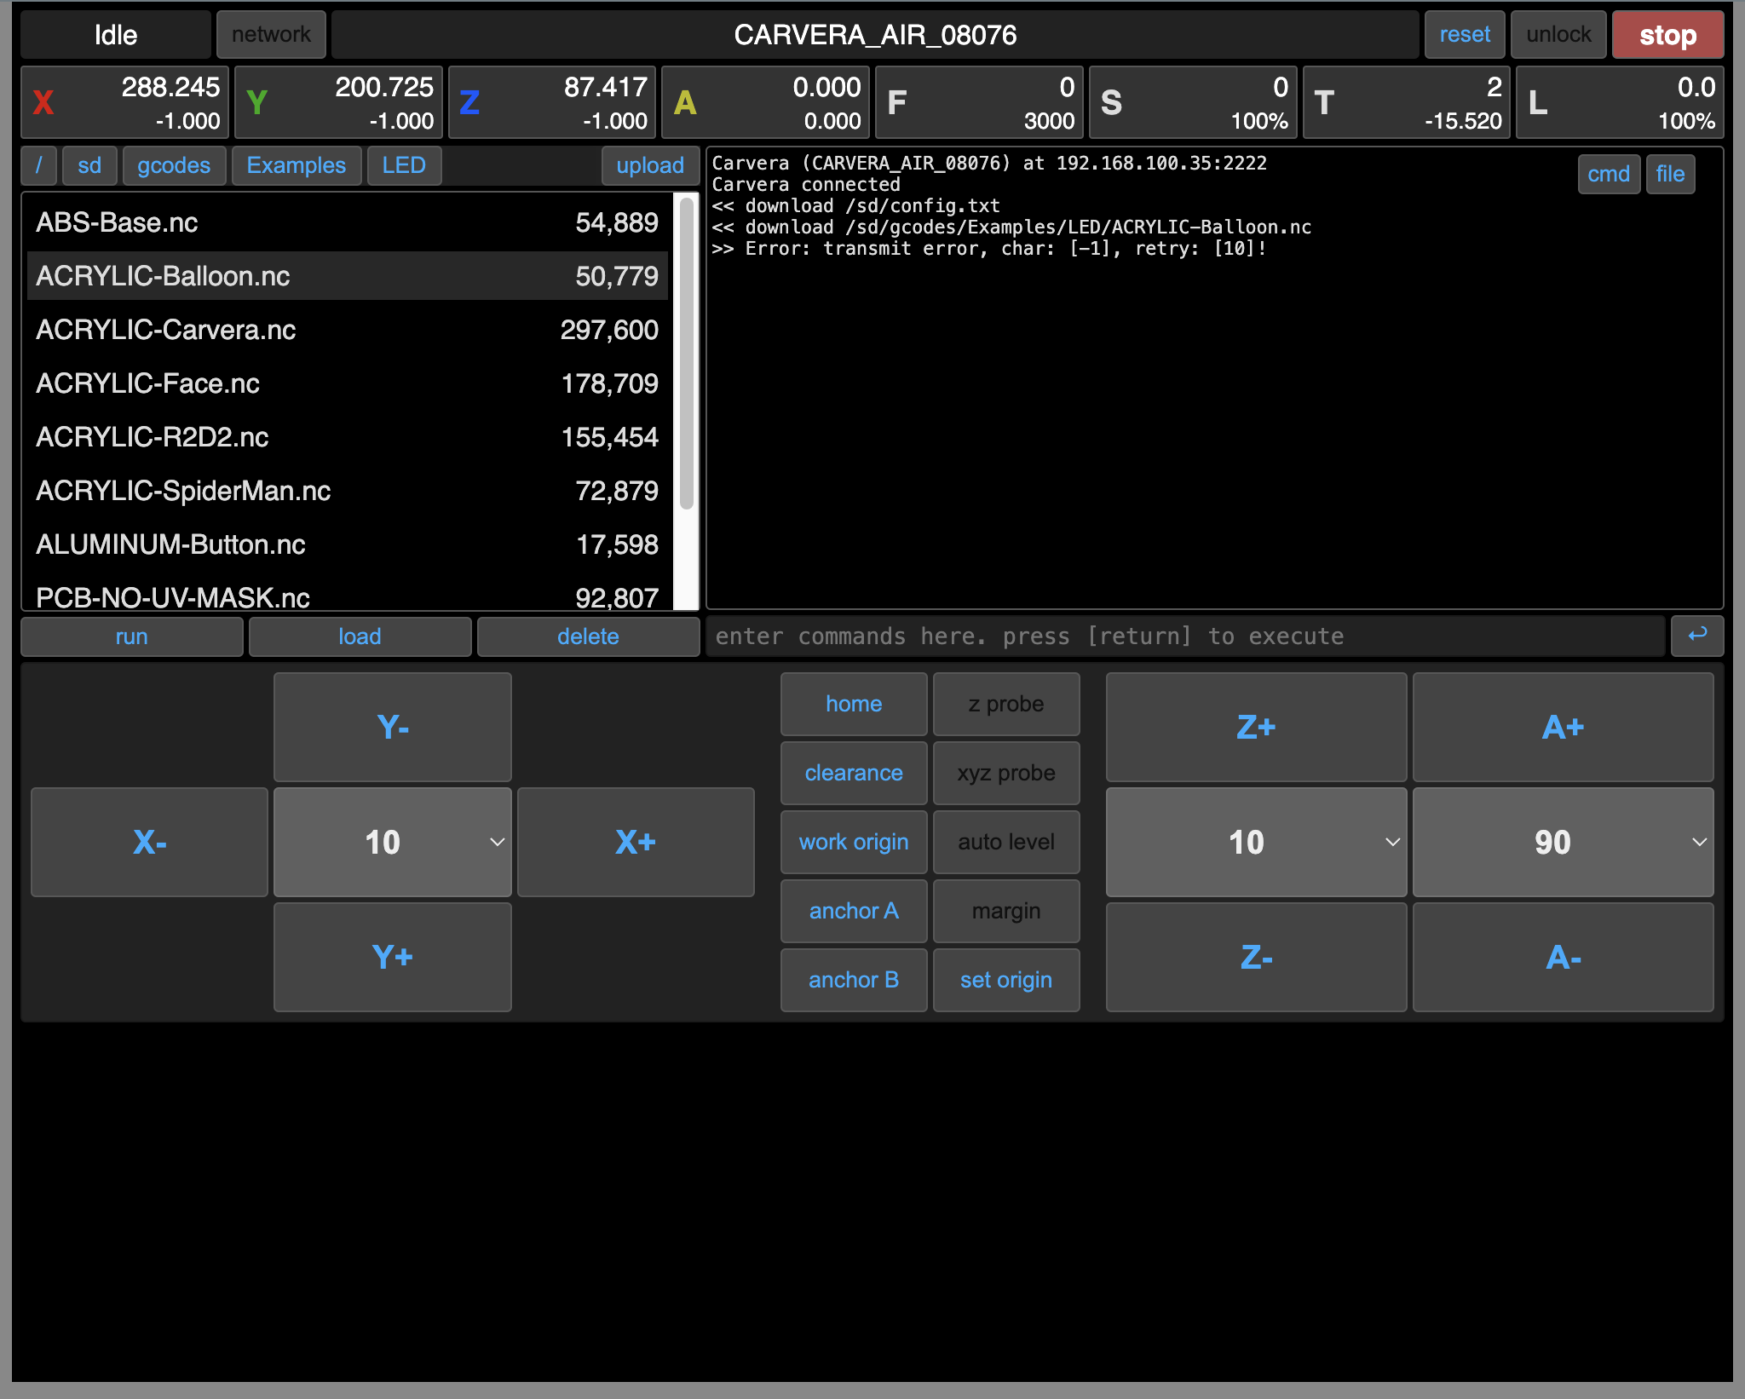
Task: Switch to the file view tab
Action: click(x=1670, y=174)
